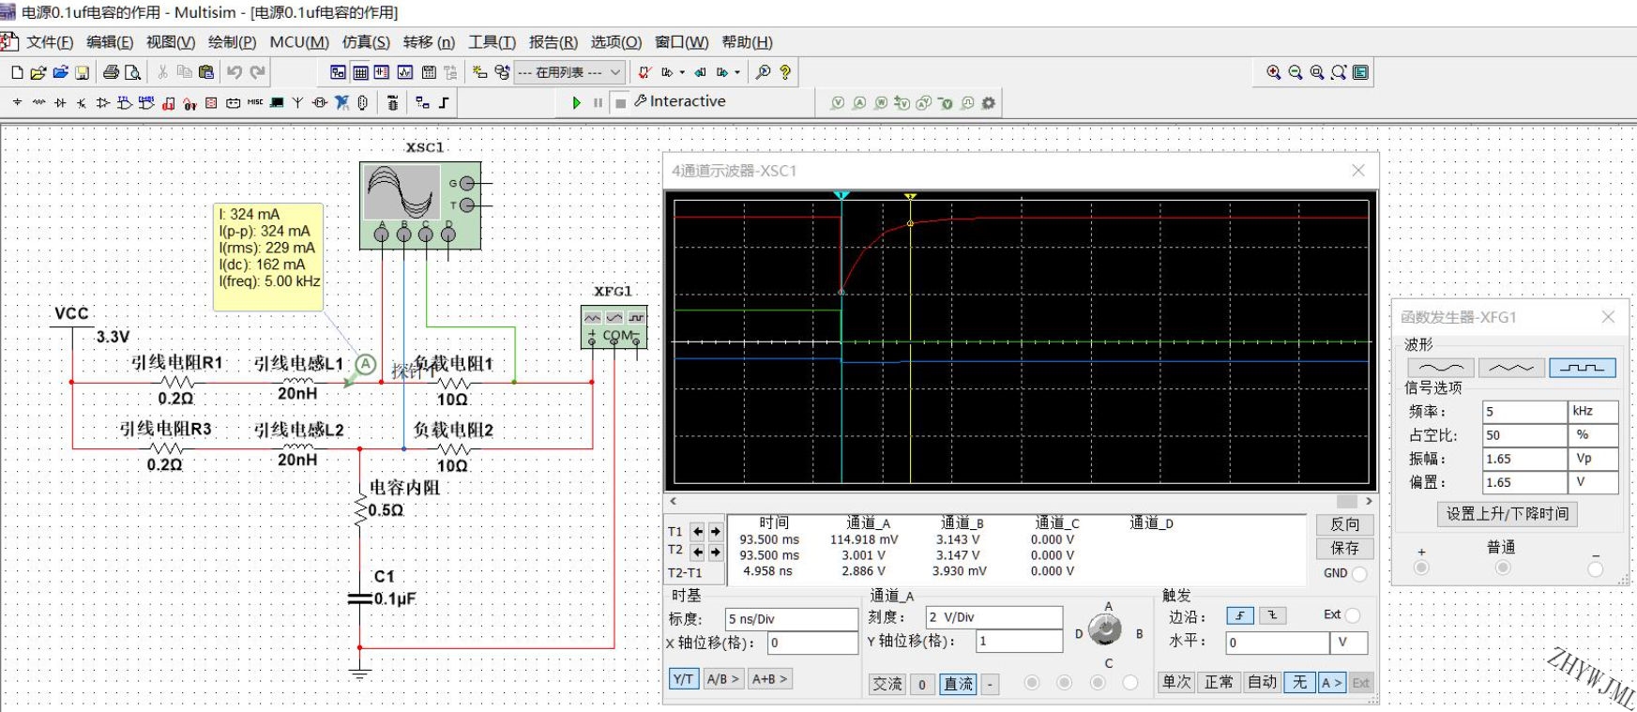Click the Undo arrow icon
This screenshot has height=712, width=1637.
tap(235, 72)
